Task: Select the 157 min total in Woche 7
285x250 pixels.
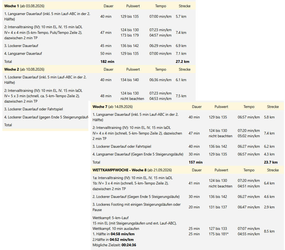Action: [x=196, y=162]
